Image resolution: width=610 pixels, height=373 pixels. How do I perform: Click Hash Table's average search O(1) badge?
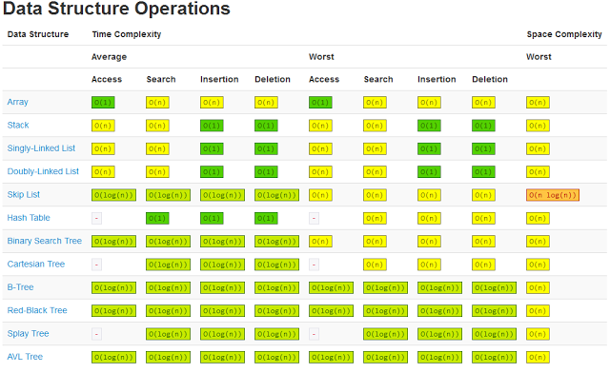(157, 218)
